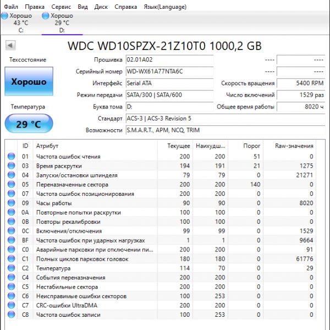The image size is (330, 330).
Task: Click status orb for Температура row
Action: click(11, 268)
